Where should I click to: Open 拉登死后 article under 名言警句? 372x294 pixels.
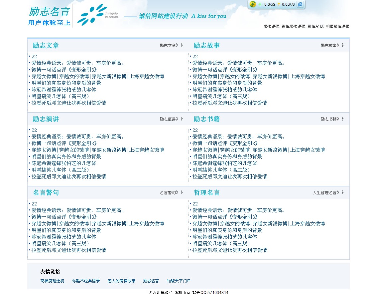point(69,250)
